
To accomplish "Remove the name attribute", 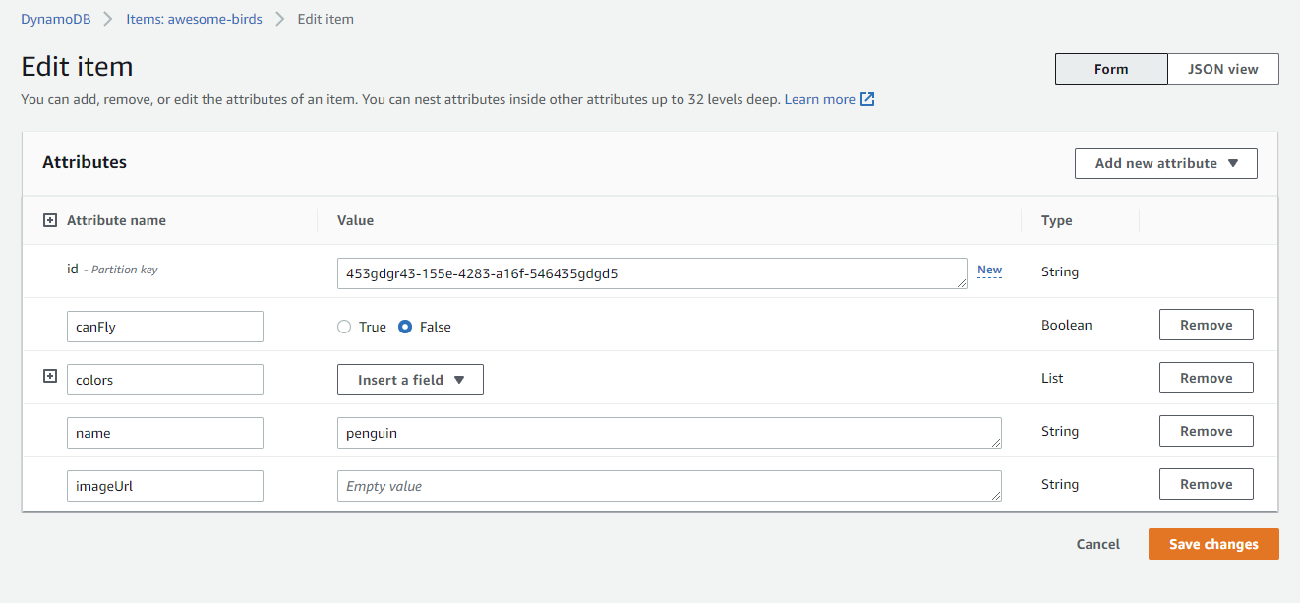I will [x=1206, y=431].
